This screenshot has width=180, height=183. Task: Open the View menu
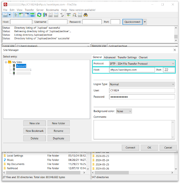point(20,10)
